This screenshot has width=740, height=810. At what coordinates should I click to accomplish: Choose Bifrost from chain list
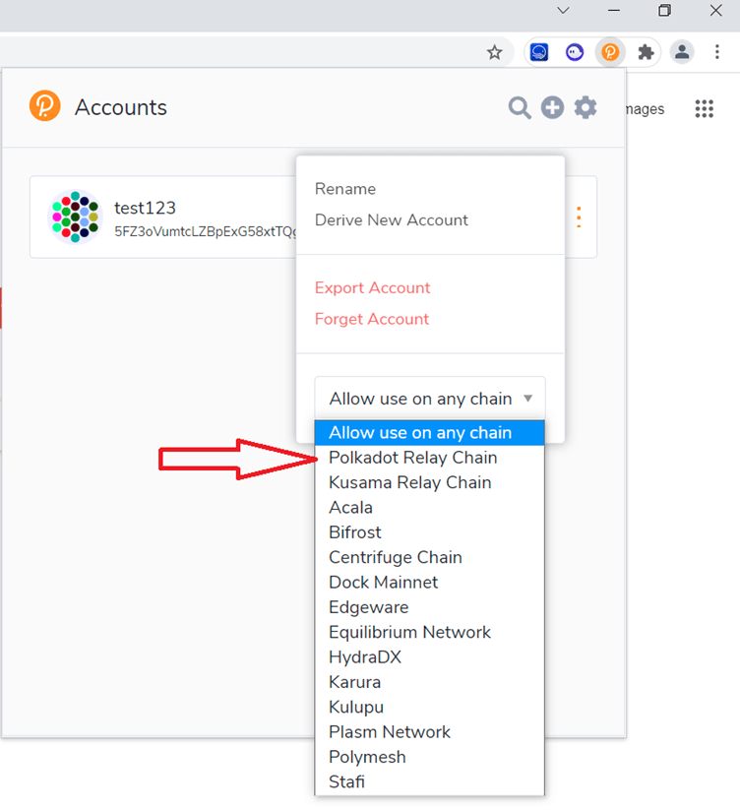click(x=430, y=532)
